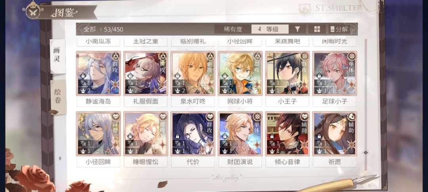The height and width of the screenshot is (192, 428).
Task: Open the 网球小将 card
Action: pos(240,73)
